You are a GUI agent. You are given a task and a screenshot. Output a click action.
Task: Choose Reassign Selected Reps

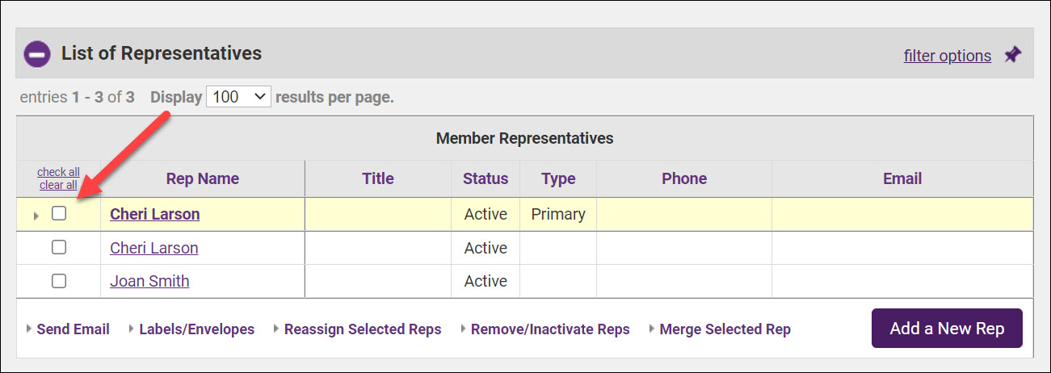click(363, 329)
